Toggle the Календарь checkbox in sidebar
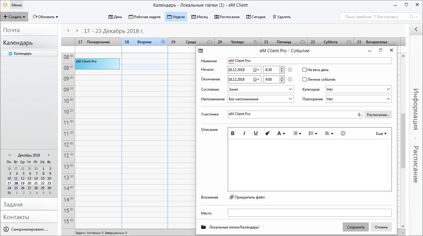Screen dimensions: 423x236 point(11,53)
